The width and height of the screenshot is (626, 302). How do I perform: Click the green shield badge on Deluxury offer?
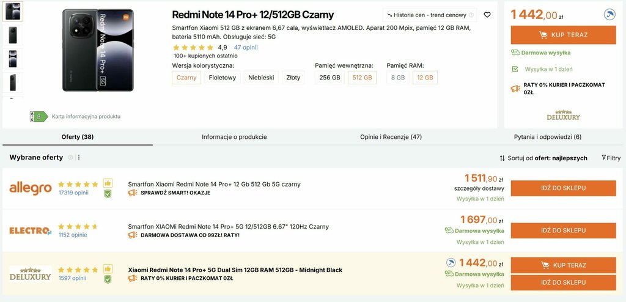pos(108,279)
